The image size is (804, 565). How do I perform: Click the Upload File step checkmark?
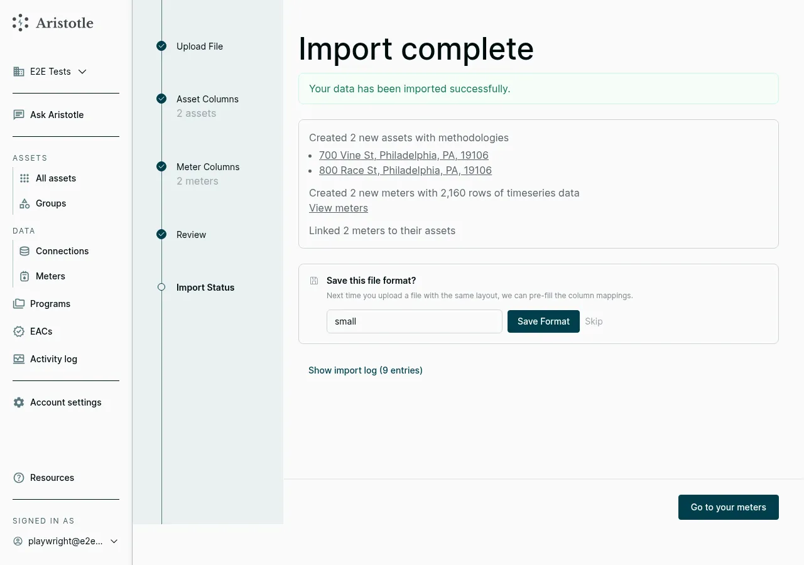161,46
